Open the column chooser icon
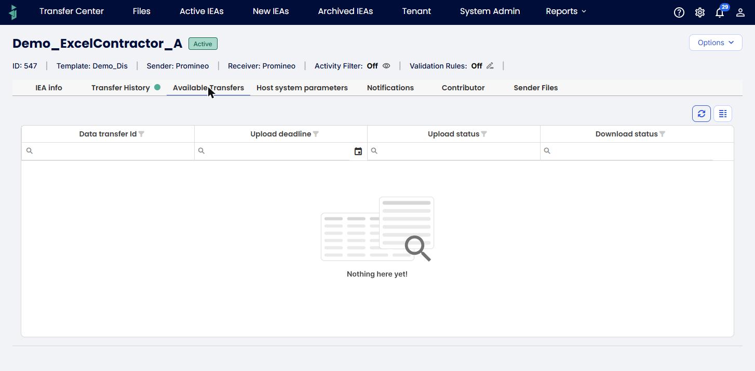Viewport: 755px width, 371px height. 723,114
